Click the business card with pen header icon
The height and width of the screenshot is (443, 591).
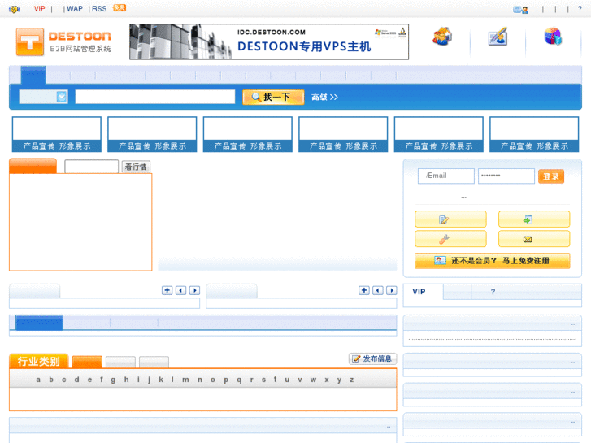tap(498, 37)
